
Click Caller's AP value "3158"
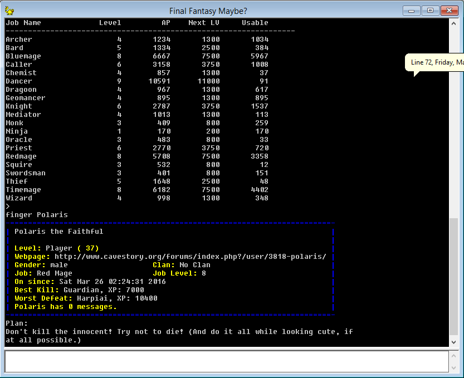[x=162, y=64]
